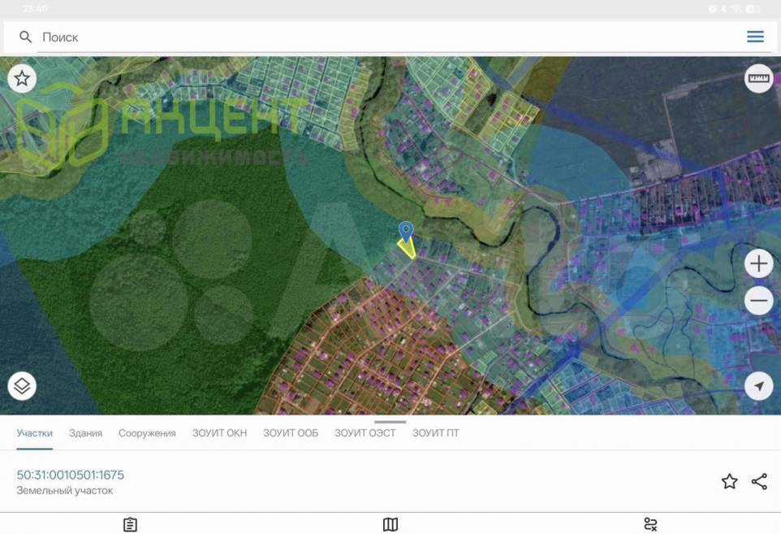Click the magnifier search icon
Screen dimensions: 781x534
(x=25, y=37)
